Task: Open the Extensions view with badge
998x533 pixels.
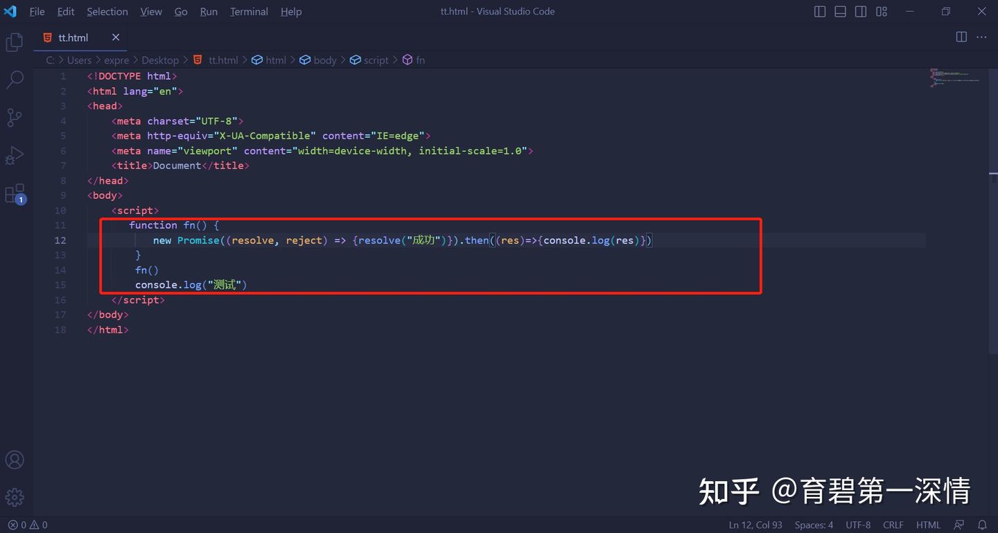Action: (x=15, y=193)
